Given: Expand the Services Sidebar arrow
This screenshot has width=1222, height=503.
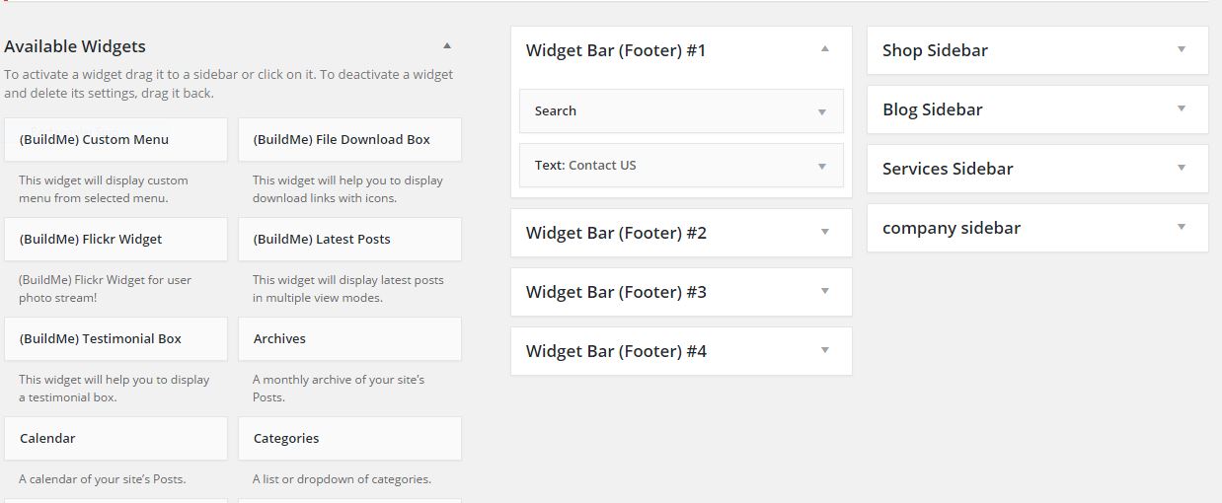Looking at the screenshot, I should (x=1182, y=168).
